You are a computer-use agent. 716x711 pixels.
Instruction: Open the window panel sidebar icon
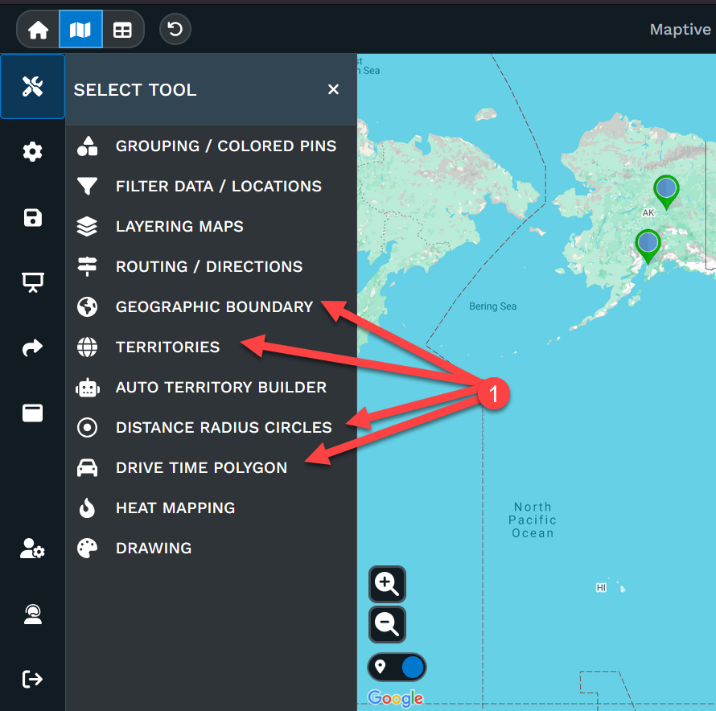pyautogui.click(x=32, y=413)
